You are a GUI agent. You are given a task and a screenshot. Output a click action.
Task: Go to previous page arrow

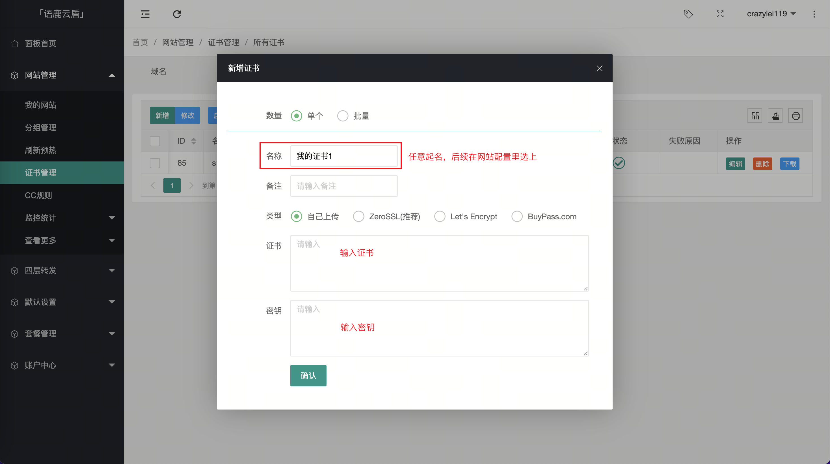153,185
